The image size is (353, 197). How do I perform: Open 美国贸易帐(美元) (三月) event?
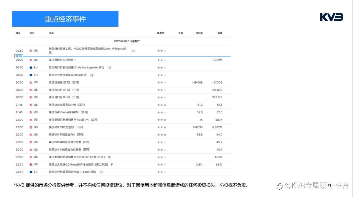point(64,82)
